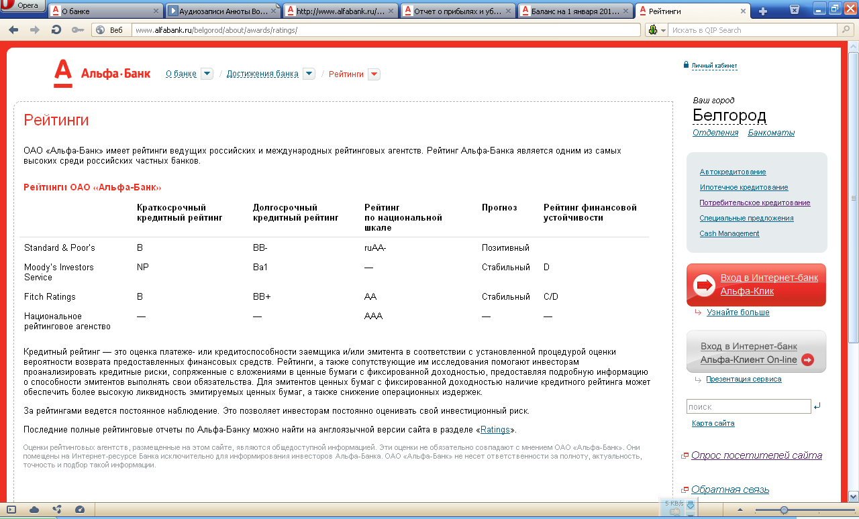Focus the site поиск search field
Image resolution: width=859 pixels, height=519 pixels.
click(749, 406)
